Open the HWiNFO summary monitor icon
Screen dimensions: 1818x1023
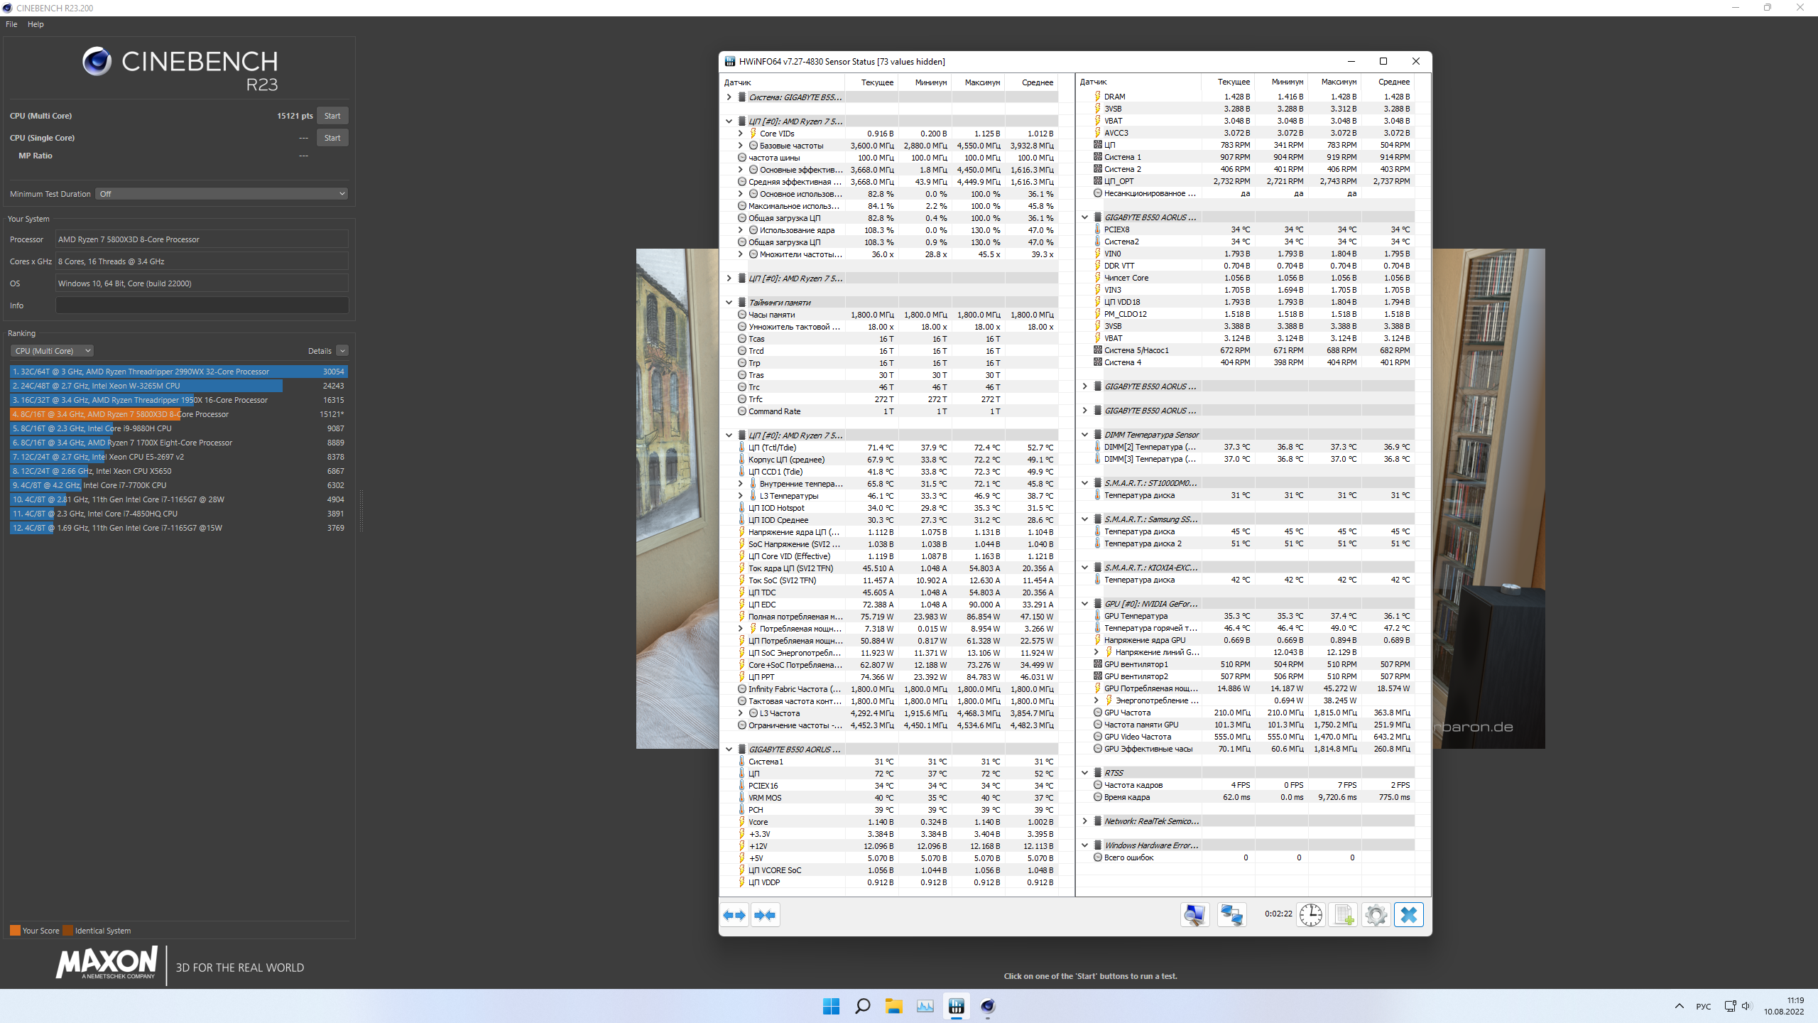point(1194,915)
